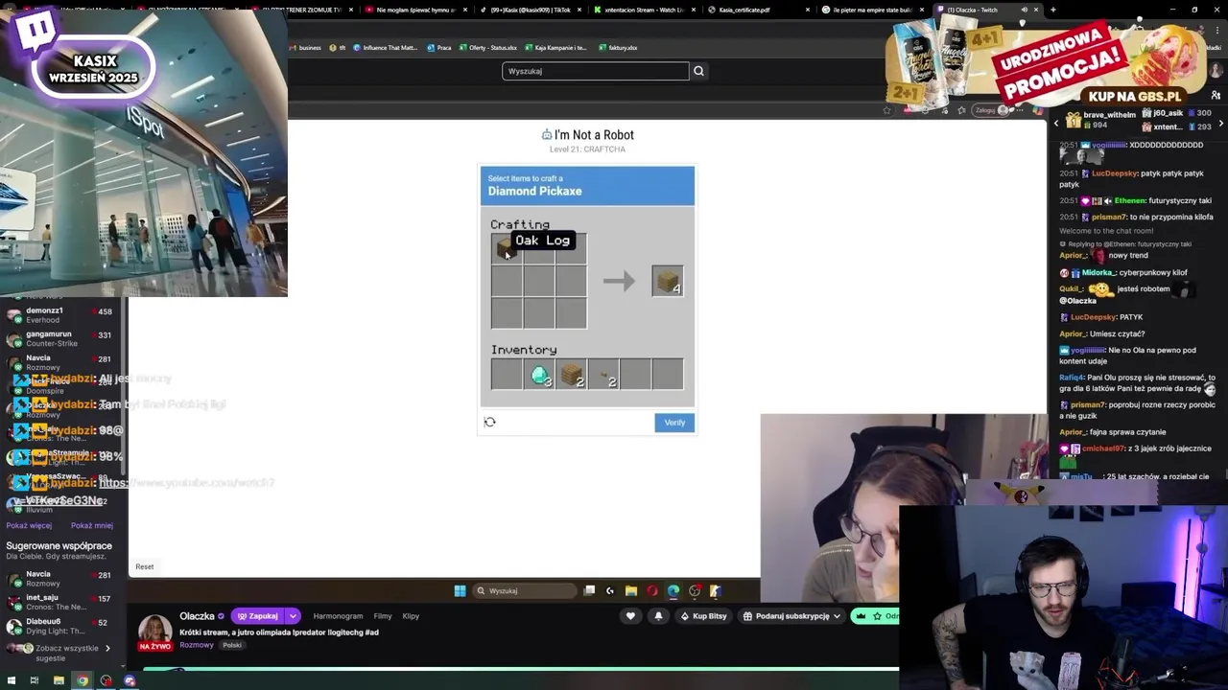Open the Opera browser icon in the streamed taskbar
The height and width of the screenshot is (690, 1228).
[x=652, y=590]
